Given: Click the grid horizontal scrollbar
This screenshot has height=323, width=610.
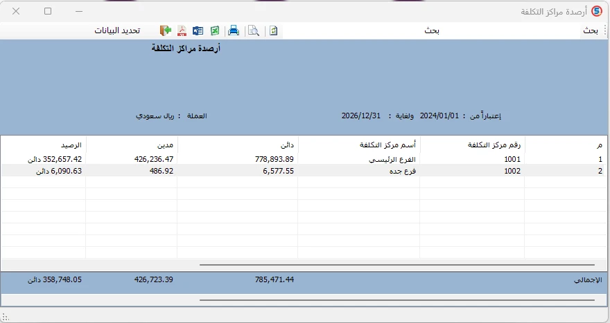Looking at the screenshot, I should click(x=397, y=265).
